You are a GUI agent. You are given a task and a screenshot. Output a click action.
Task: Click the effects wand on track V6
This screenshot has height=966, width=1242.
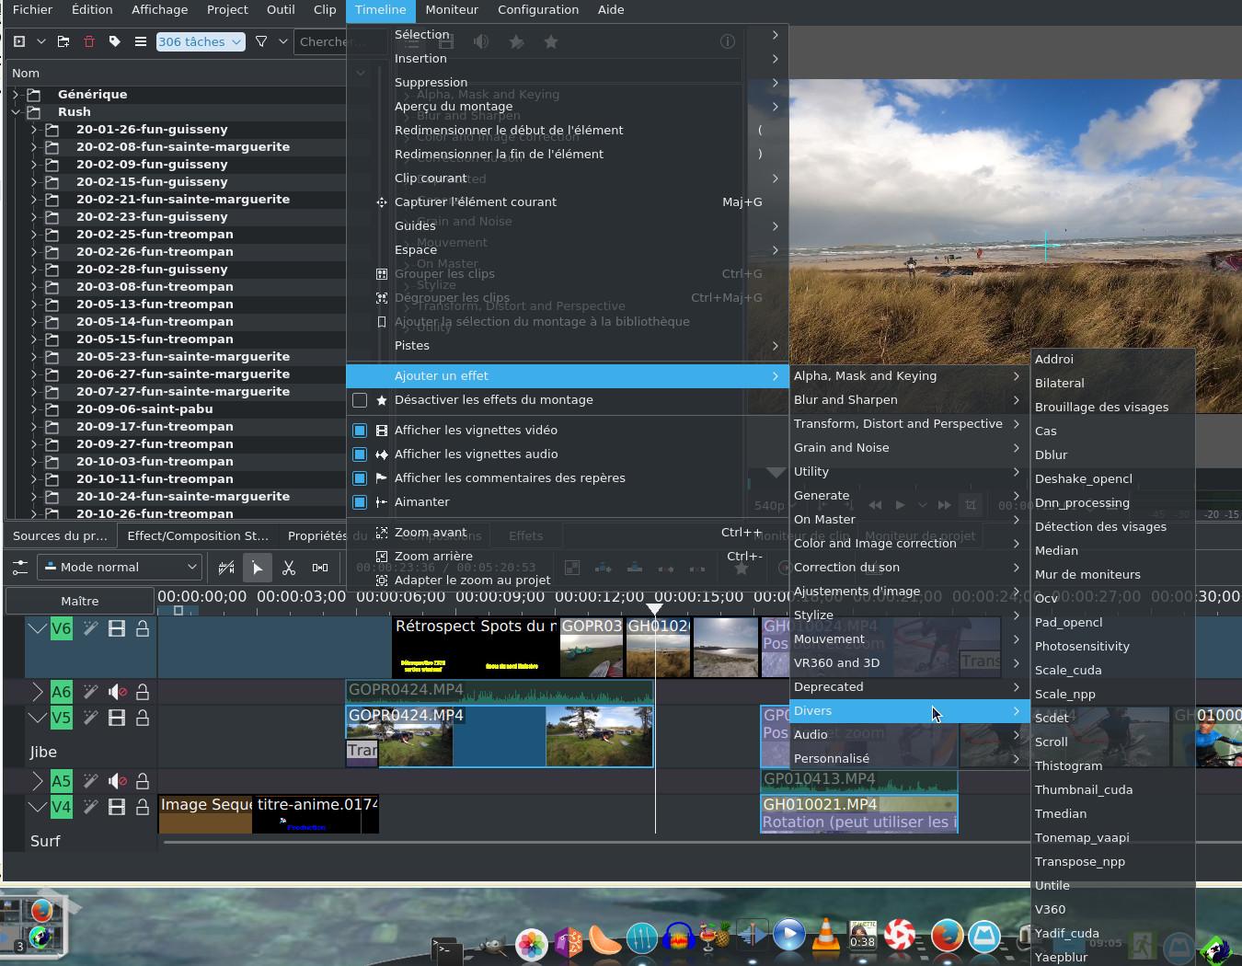(90, 628)
